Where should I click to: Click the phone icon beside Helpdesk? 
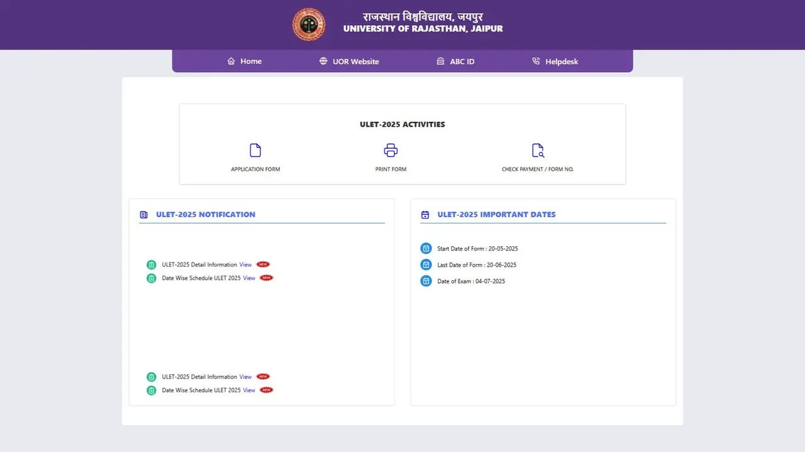coord(536,61)
